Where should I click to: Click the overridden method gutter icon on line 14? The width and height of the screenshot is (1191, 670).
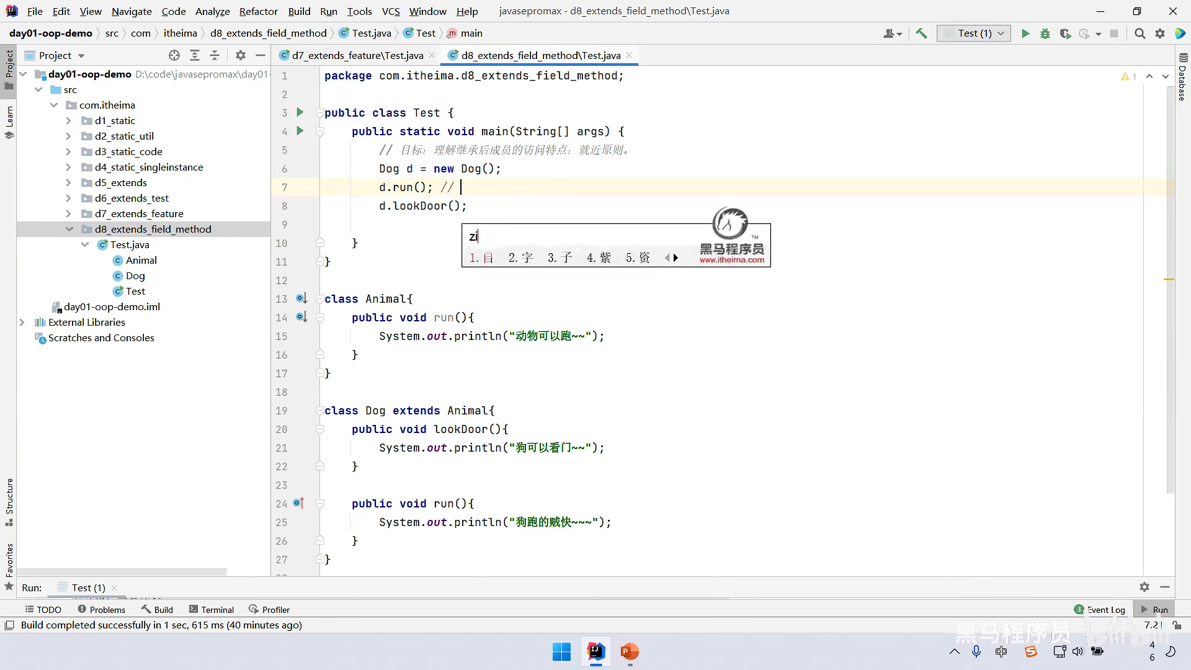(301, 317)
